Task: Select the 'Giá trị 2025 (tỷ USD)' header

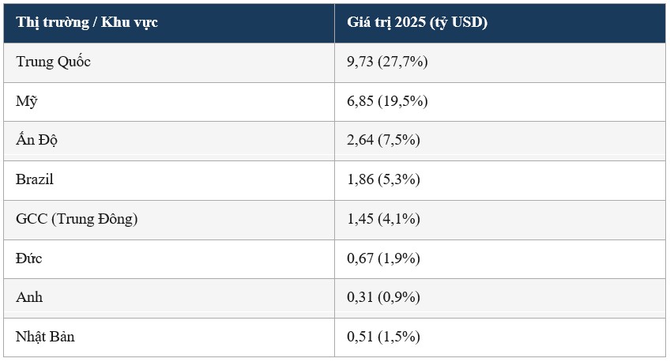Action: click(x=416, y=22)
